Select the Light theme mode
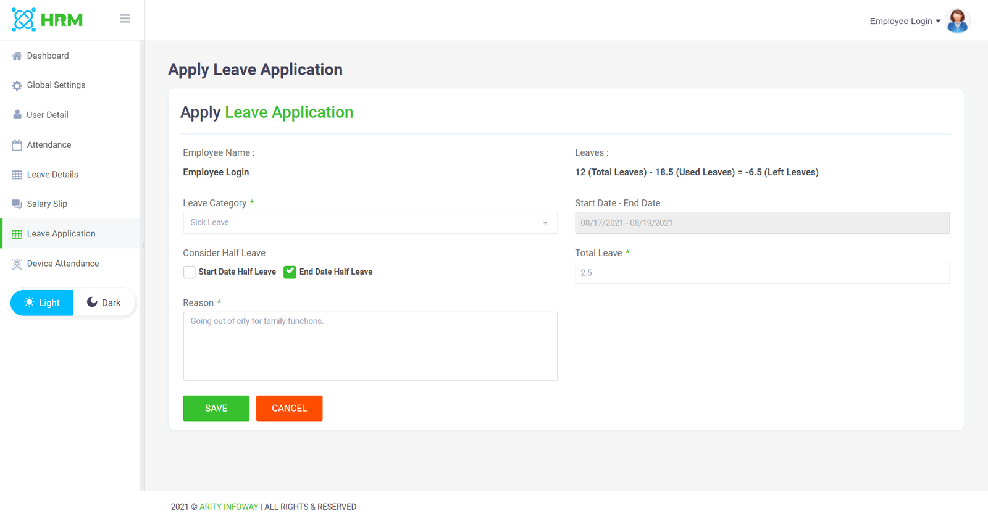 42,302
